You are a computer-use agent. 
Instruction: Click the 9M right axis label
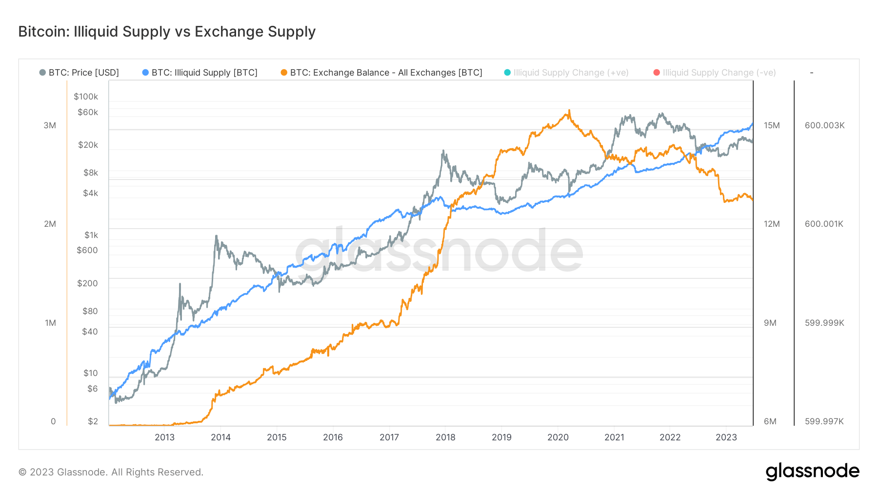pyautogui.click(x=770, y=323)
